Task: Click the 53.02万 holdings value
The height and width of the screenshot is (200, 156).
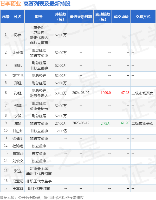Action: click(61, 93)
